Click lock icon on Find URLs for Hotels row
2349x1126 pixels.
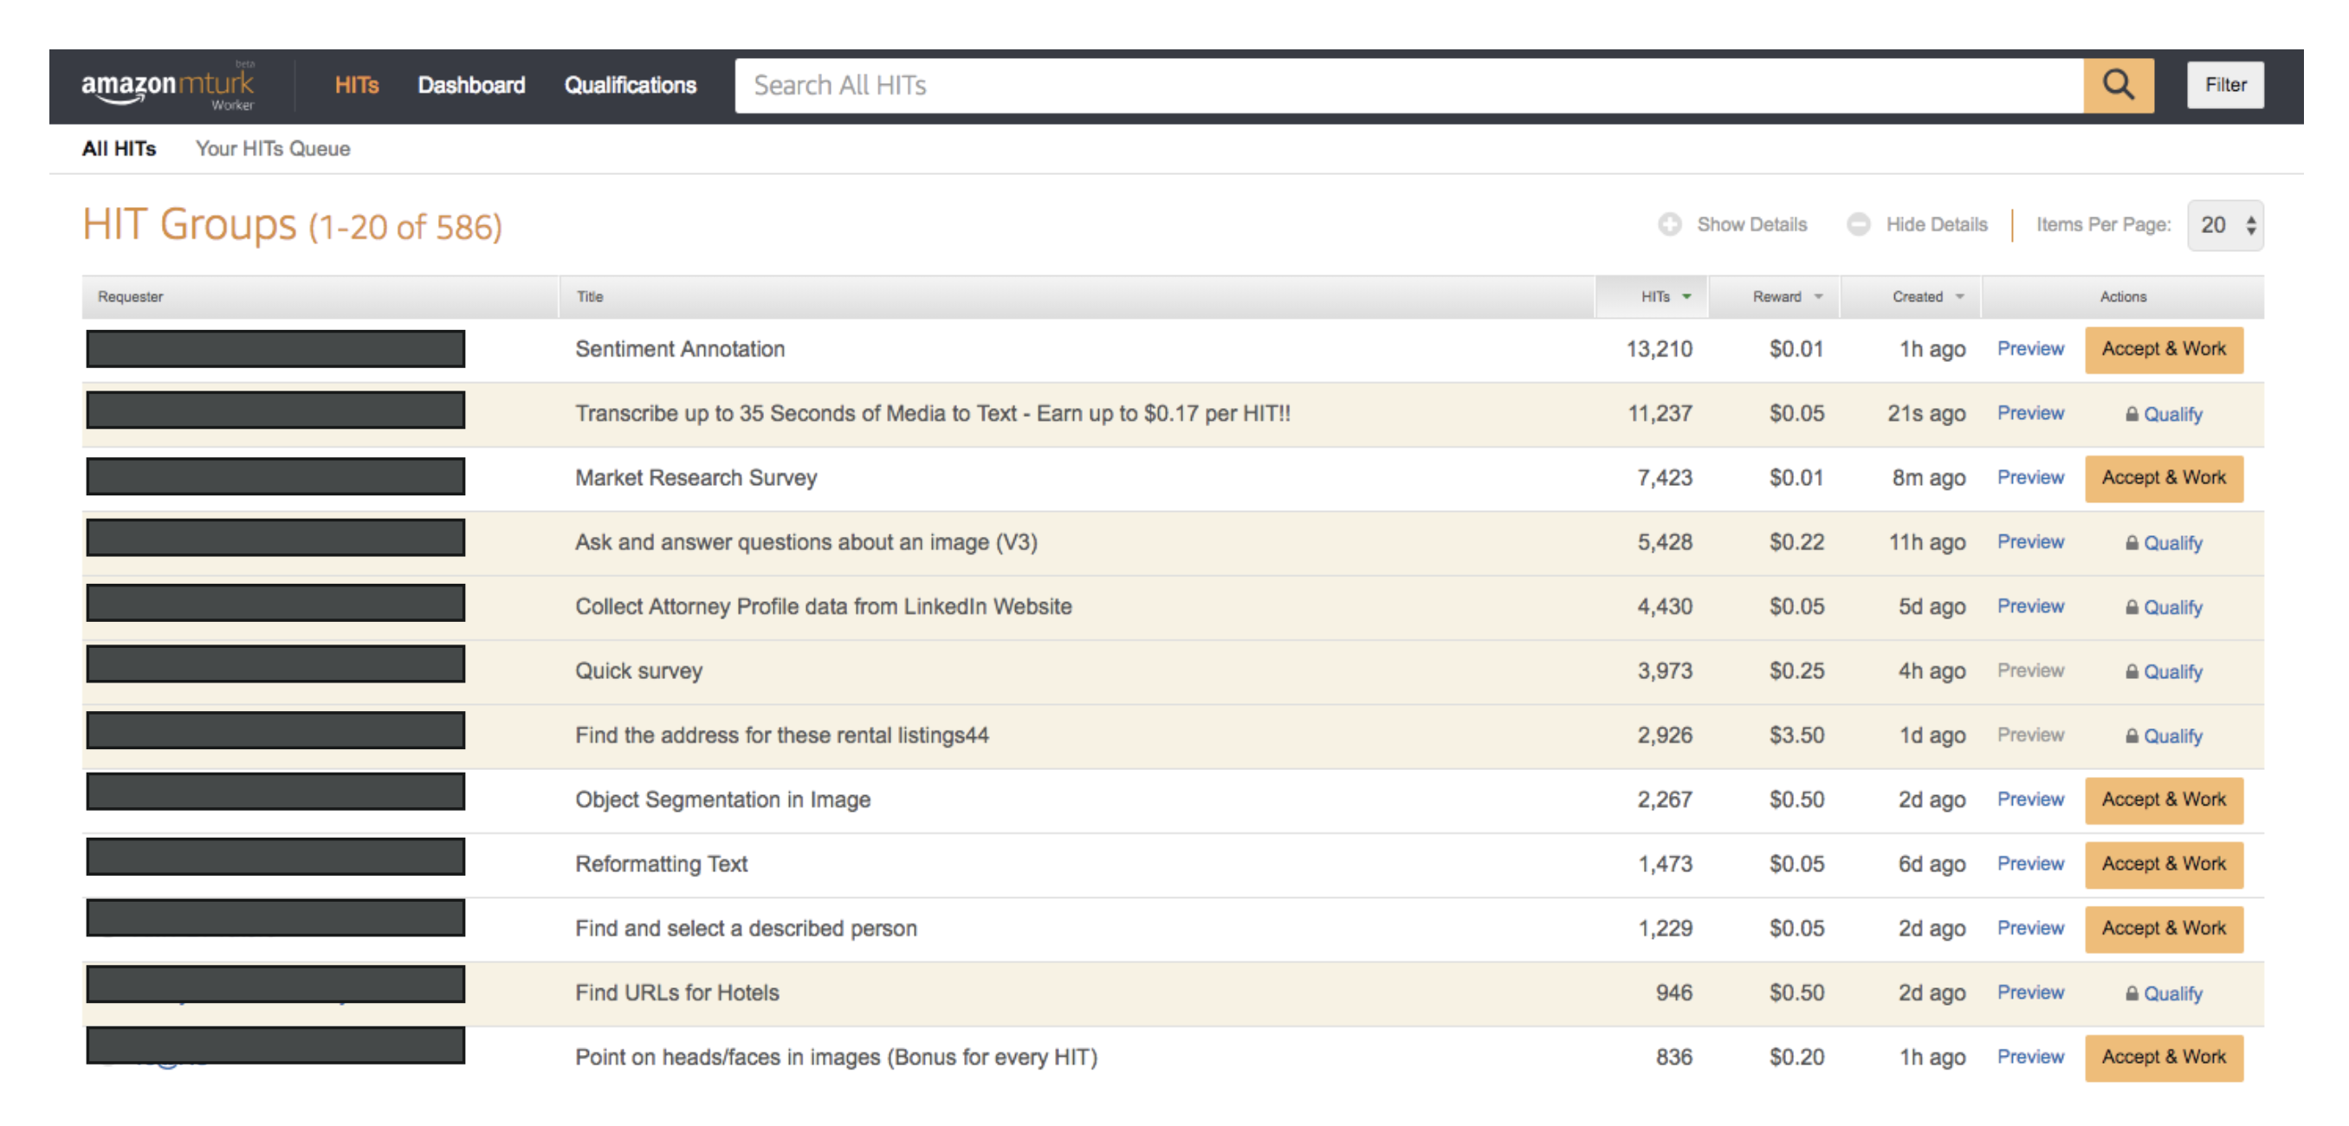click(2131, 993)
